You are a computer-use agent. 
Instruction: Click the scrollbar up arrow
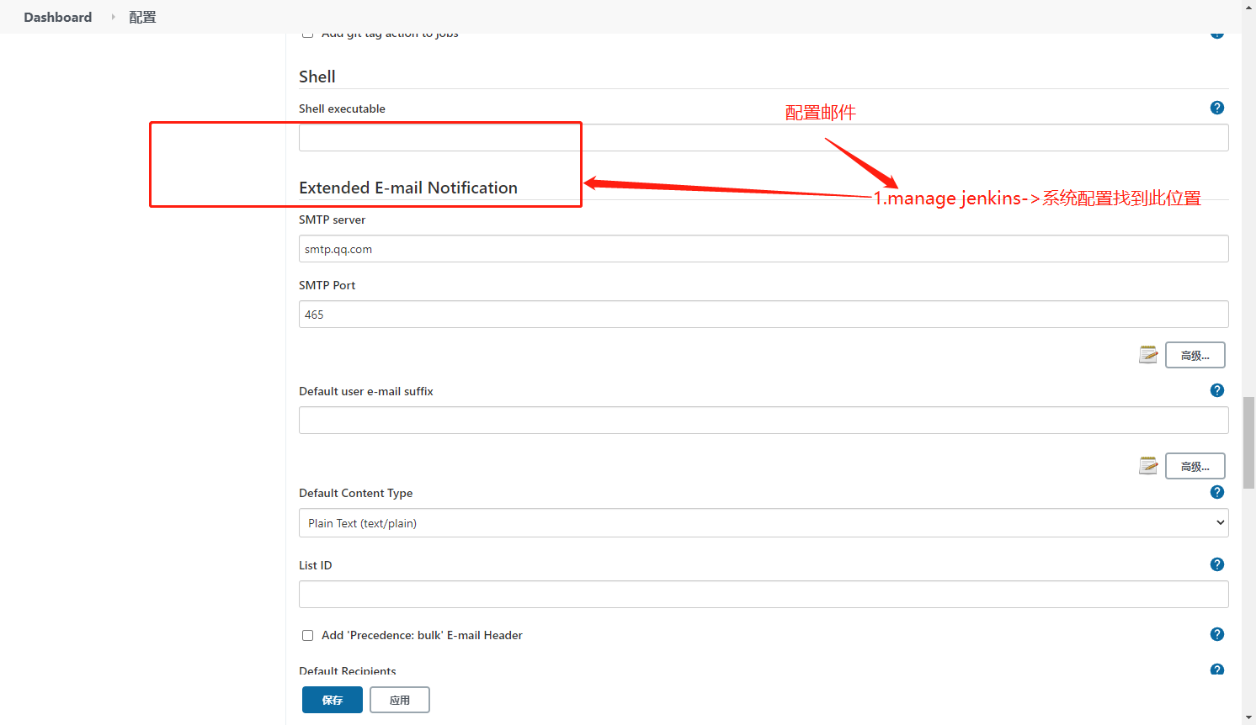click(x=1248, y=7)
